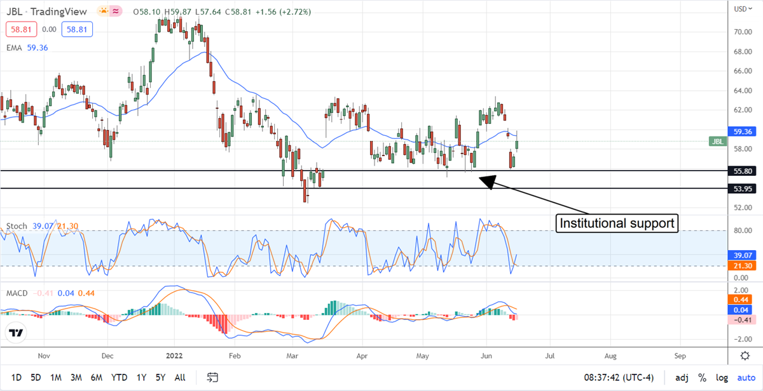Click the Stoch 39.07 blue axis label

coord(742,255)
